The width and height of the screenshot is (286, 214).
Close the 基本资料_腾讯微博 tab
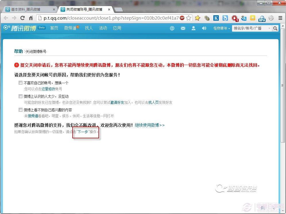click(54, 9)
